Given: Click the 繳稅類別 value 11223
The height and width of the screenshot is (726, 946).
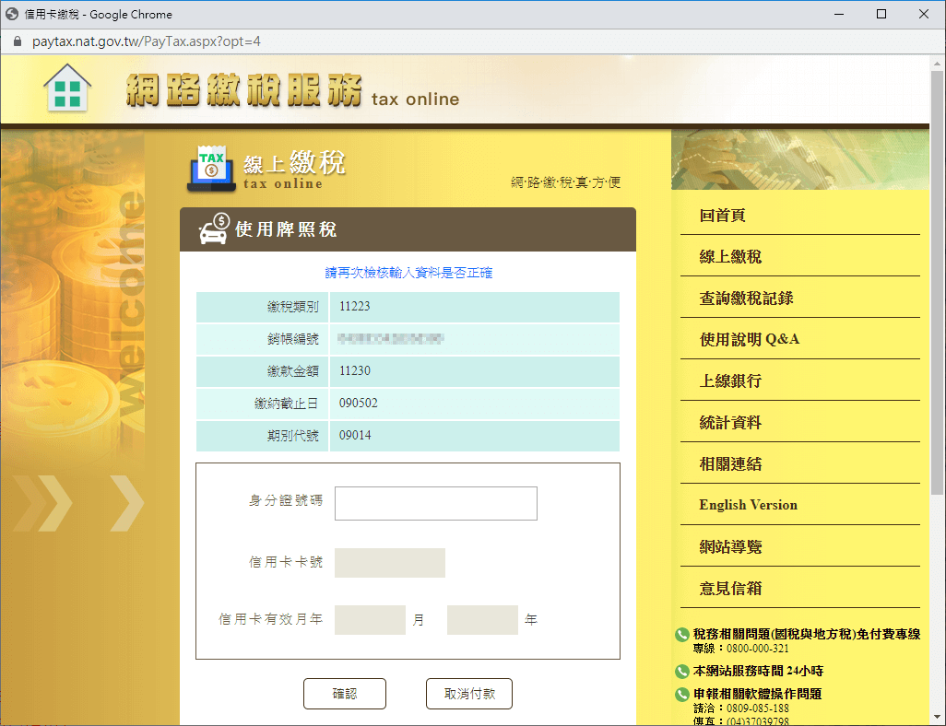Looking at the screenshot, I should pyautogui.click(x=355, y=306).
